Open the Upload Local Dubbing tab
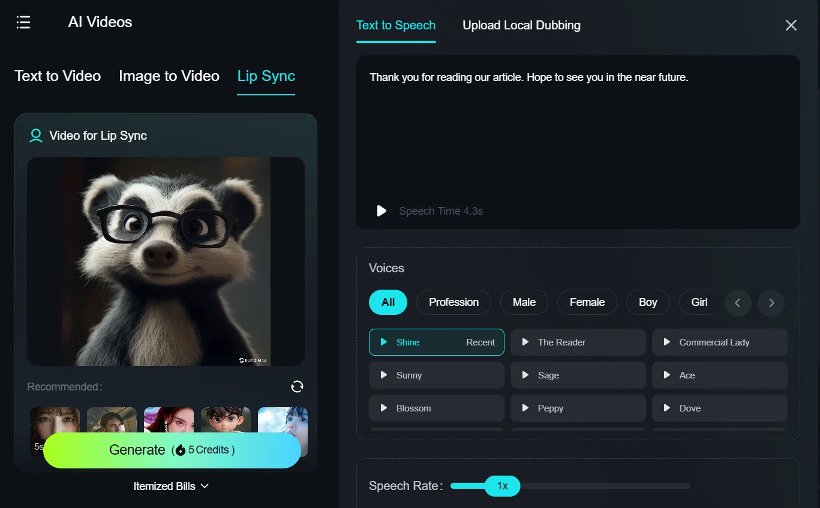 click(x=521, y=25)
